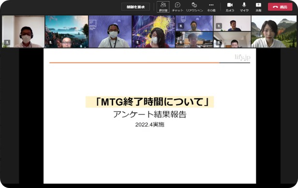
Task: Open the リアクション reactions menu
Action: point(194,7)
